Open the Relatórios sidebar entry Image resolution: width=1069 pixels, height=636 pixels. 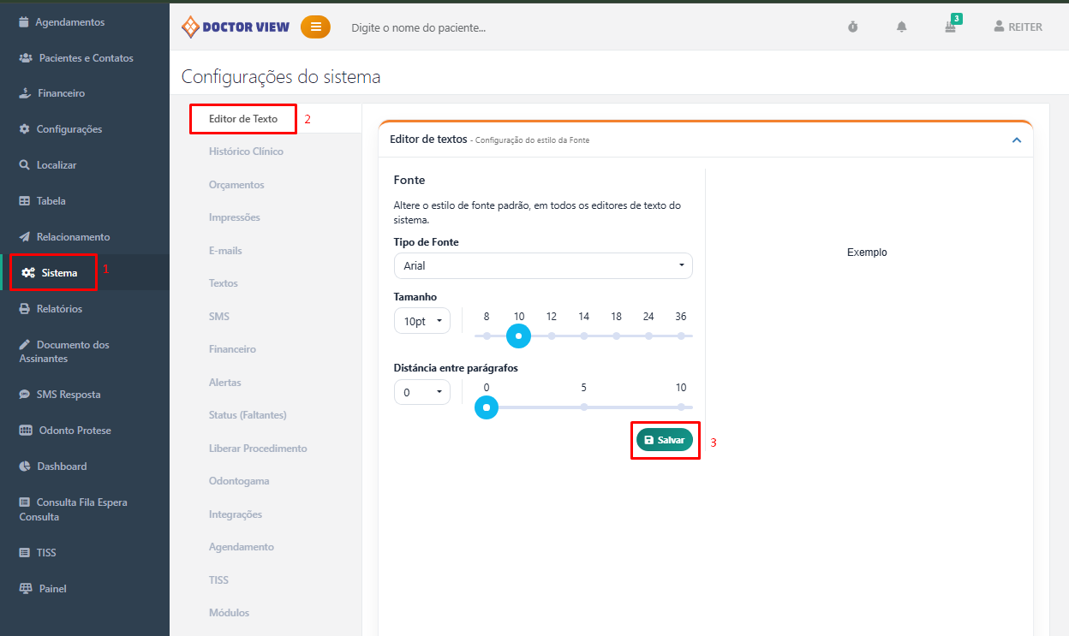click(59, 309)
